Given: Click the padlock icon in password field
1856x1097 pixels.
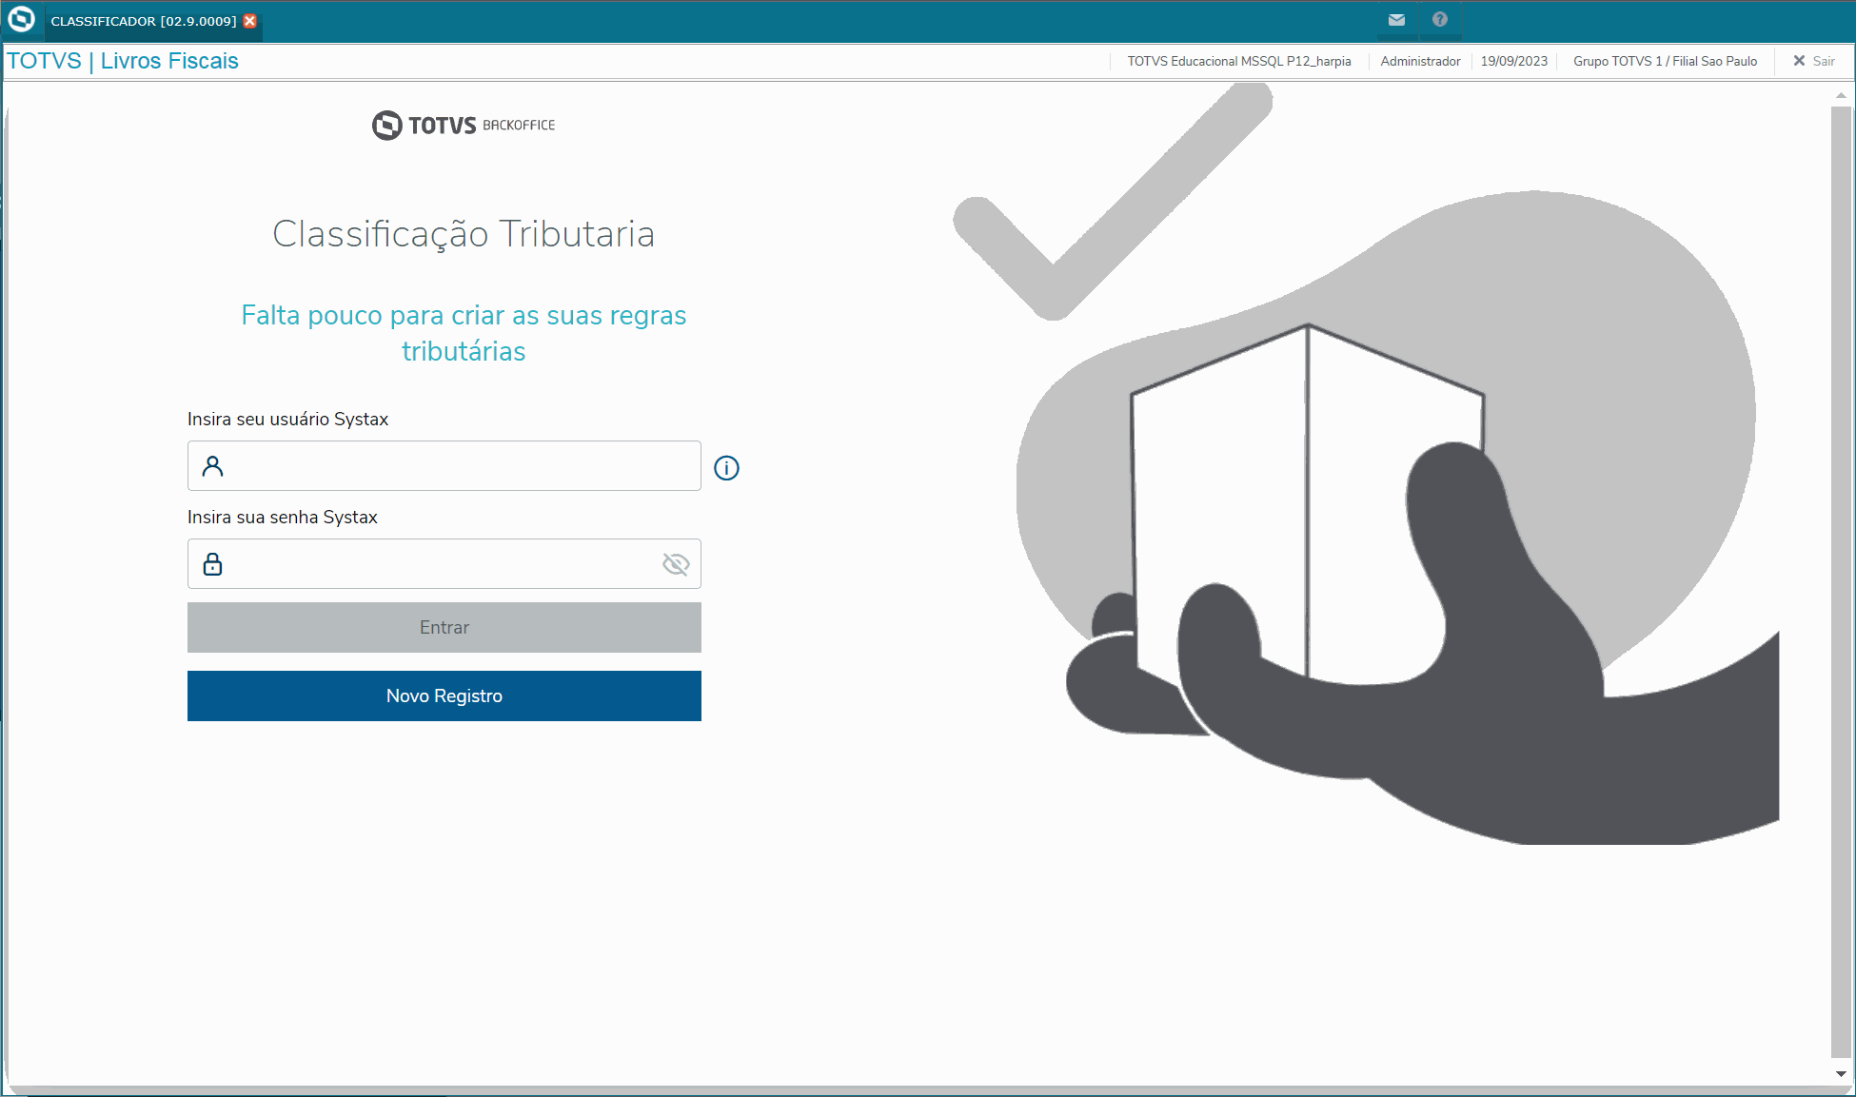Looking at the screenshot, I should point(213,564).
